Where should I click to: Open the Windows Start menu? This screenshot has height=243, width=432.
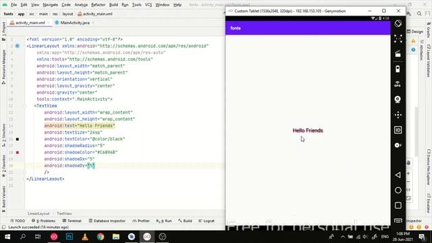click(x=7, y=237)
